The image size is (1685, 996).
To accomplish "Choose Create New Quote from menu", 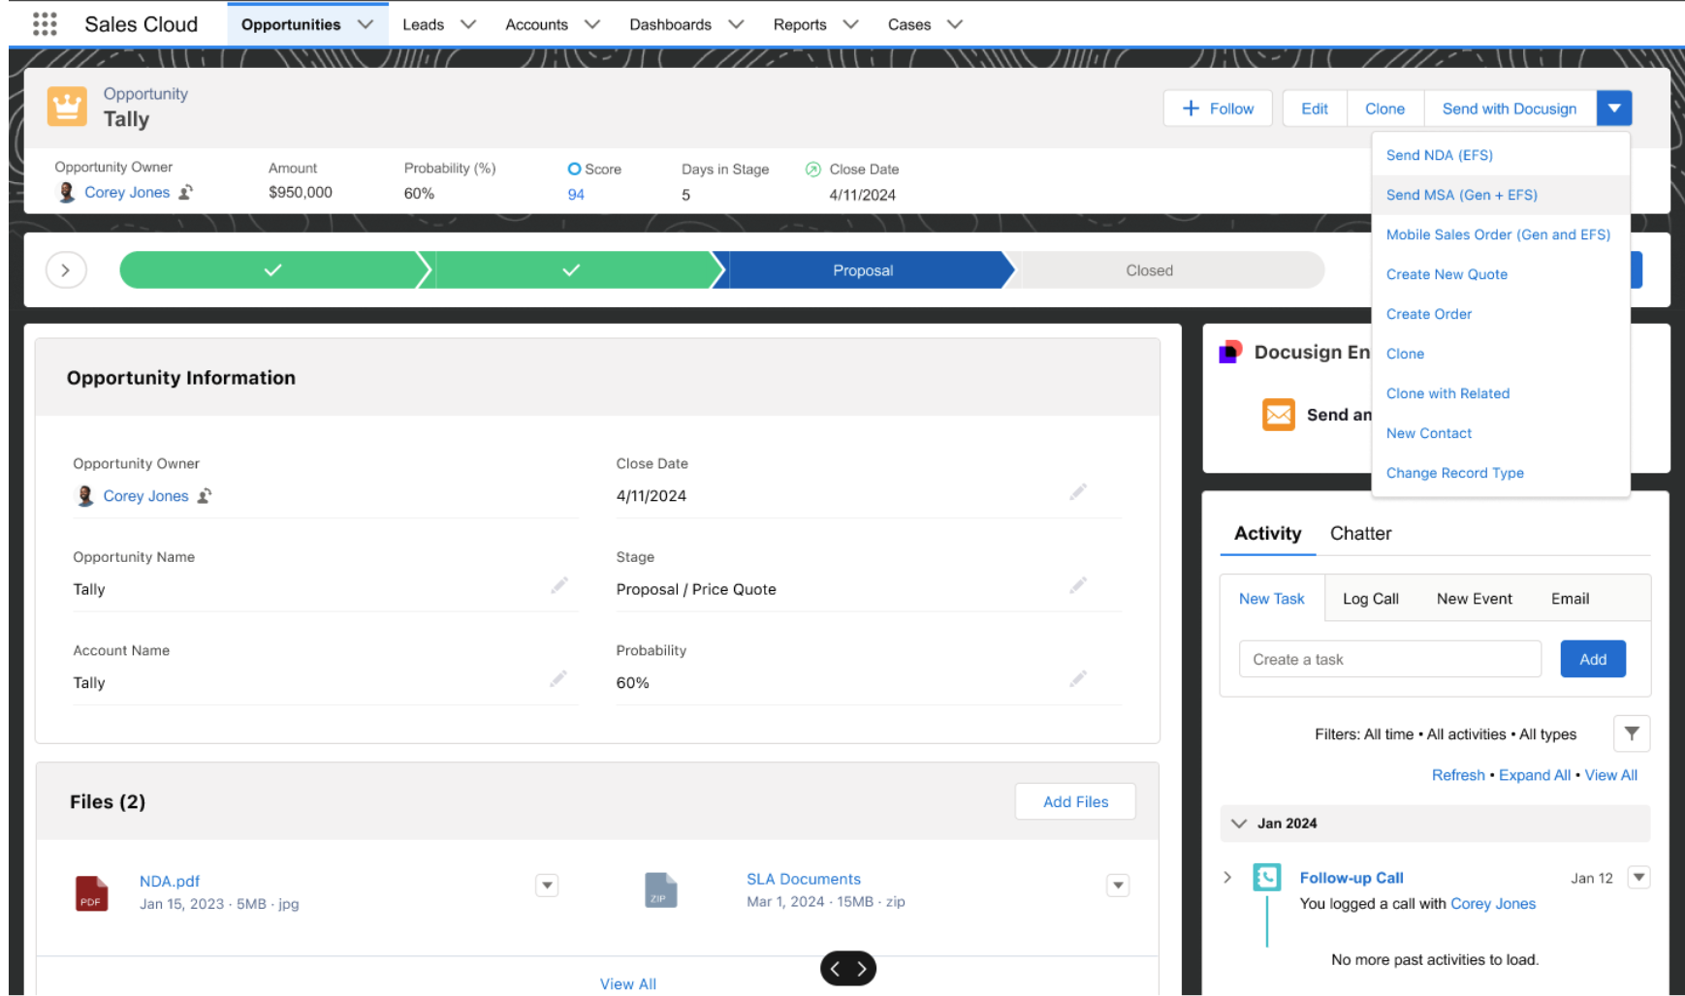I will [1501, 274].
